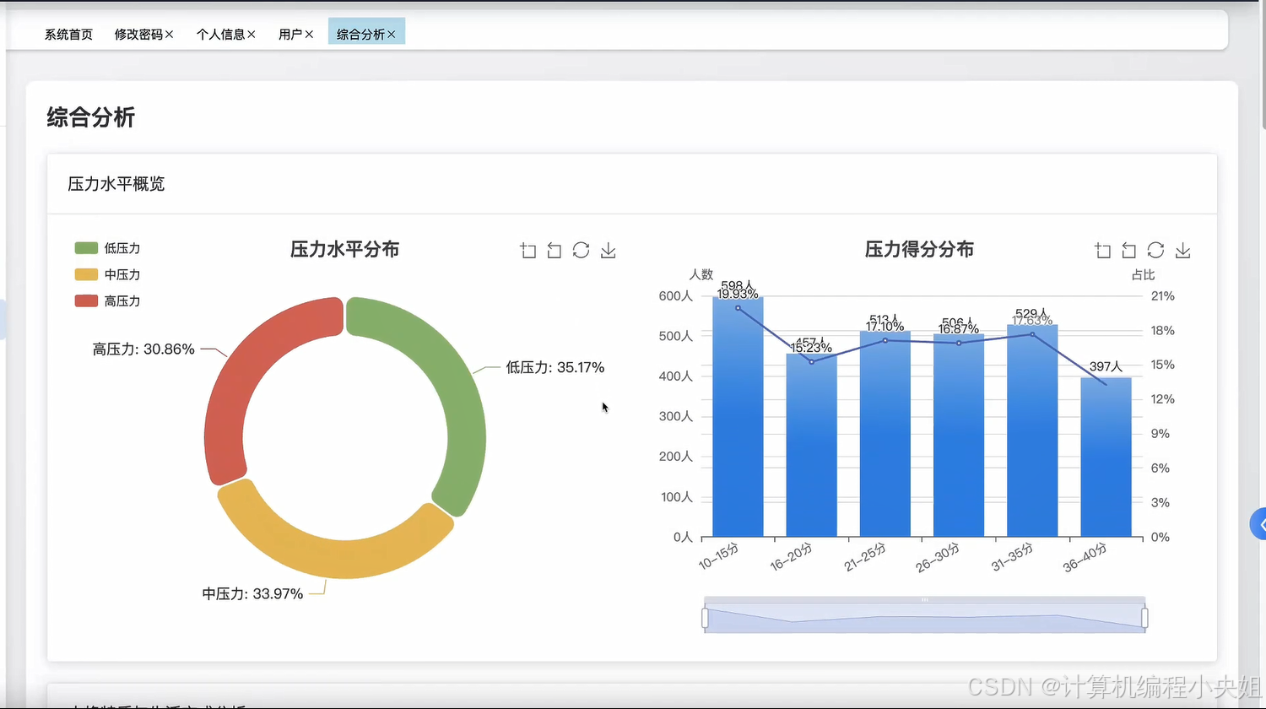Click the 压力得分分布 chart title
Screen dimensions: 1266x709
(919, 249)
